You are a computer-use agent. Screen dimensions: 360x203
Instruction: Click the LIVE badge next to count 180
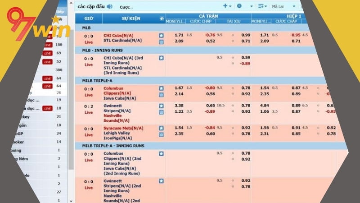pos(48,45)
